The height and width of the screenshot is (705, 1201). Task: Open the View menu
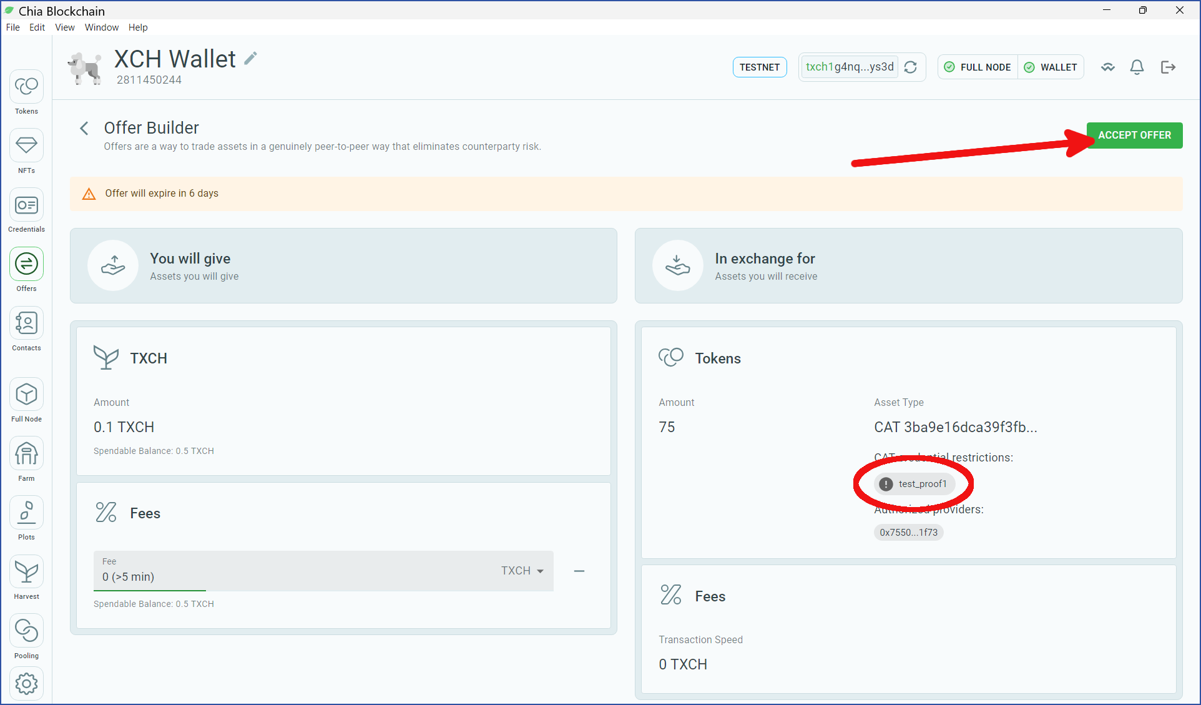coord(65,27)
